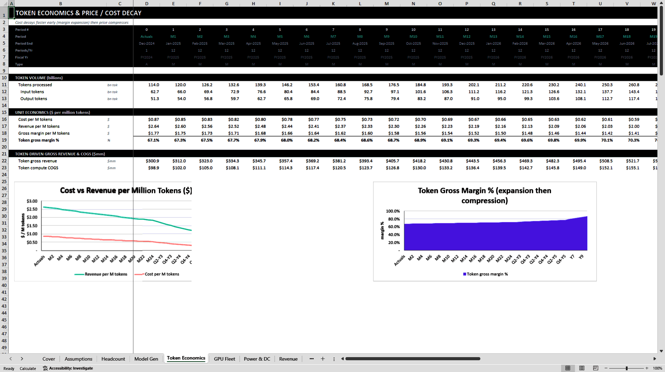Click zoom in plus button
Screen dimensions: 665x372
tap(647, 368)
